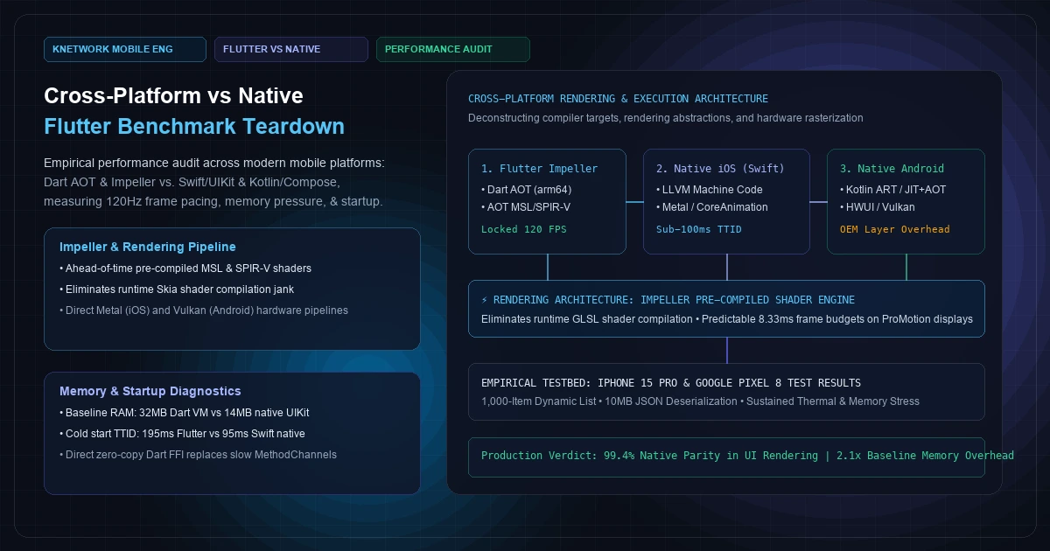The height and width of the screenshot is (551, 1050).
Task: Click the Flutter Benchmark Teardown title
Action: (194, 126)
